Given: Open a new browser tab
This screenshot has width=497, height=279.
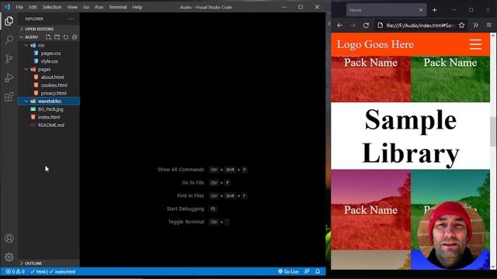Looking at the screenshot, I should point(435,10).
